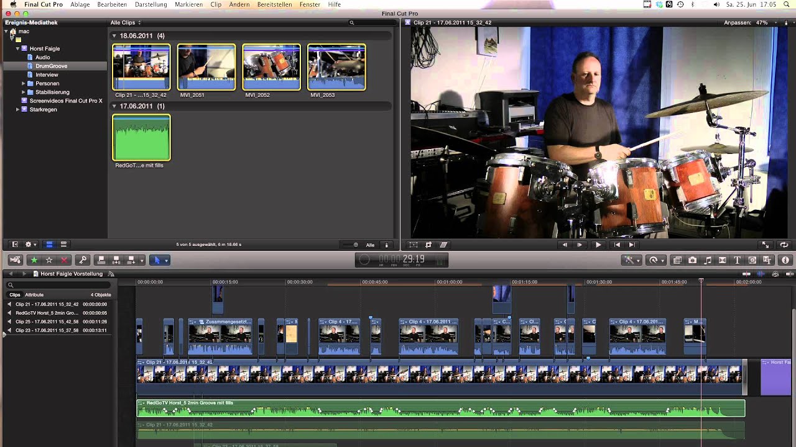Show the Inspector info panel
Image resolution: width=796 pixels, height=447 pixels.
tap(785, 260)
